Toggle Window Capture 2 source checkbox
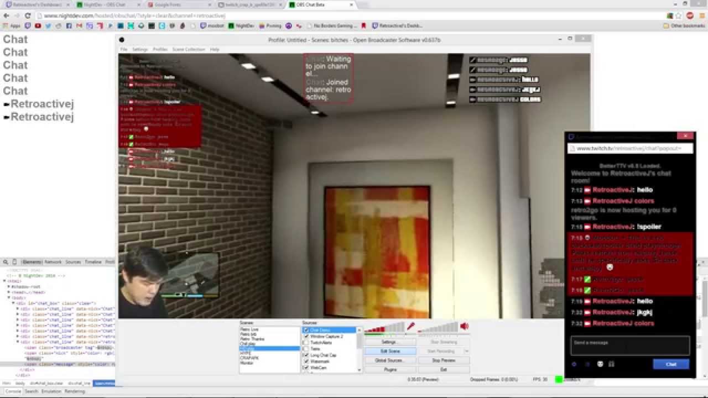Viewport: 708px width, 398px height. coord(306,336)
